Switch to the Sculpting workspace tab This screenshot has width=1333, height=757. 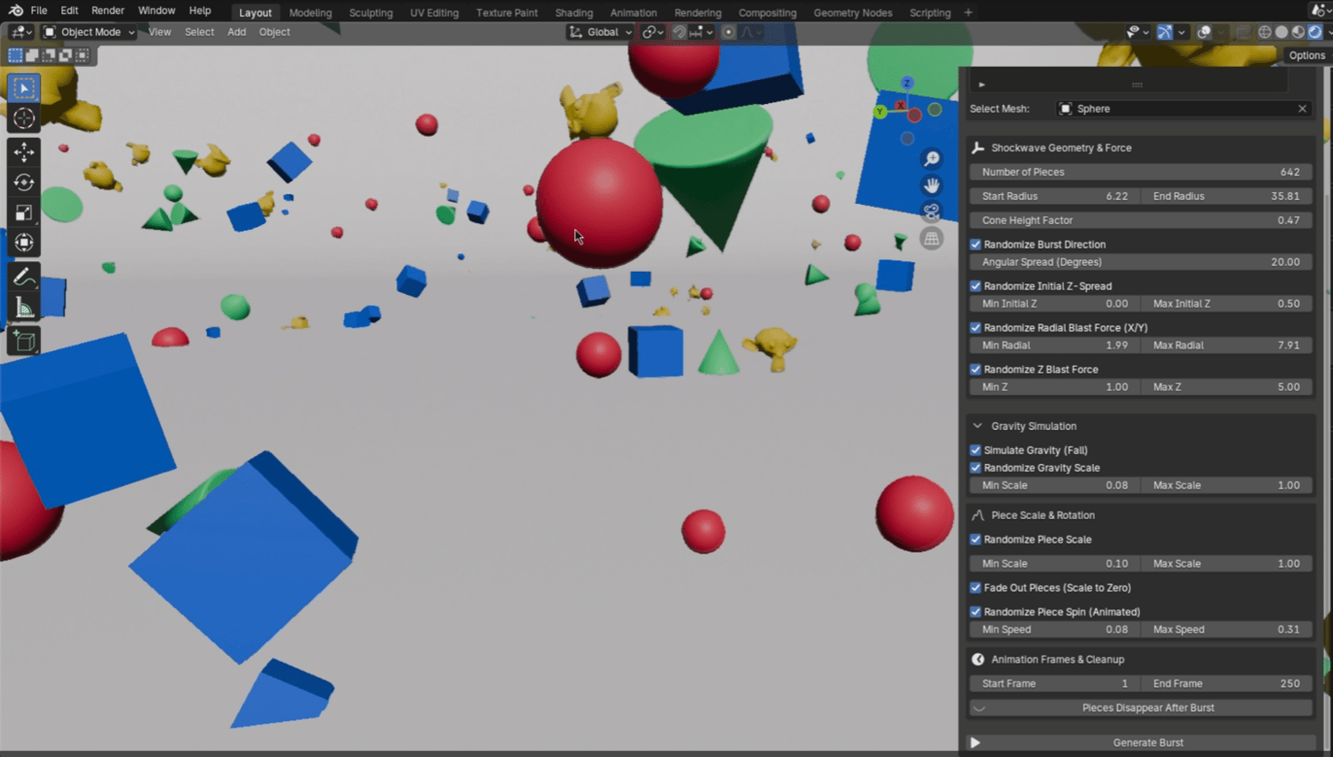pyautogui.click(x=371, y=12)
